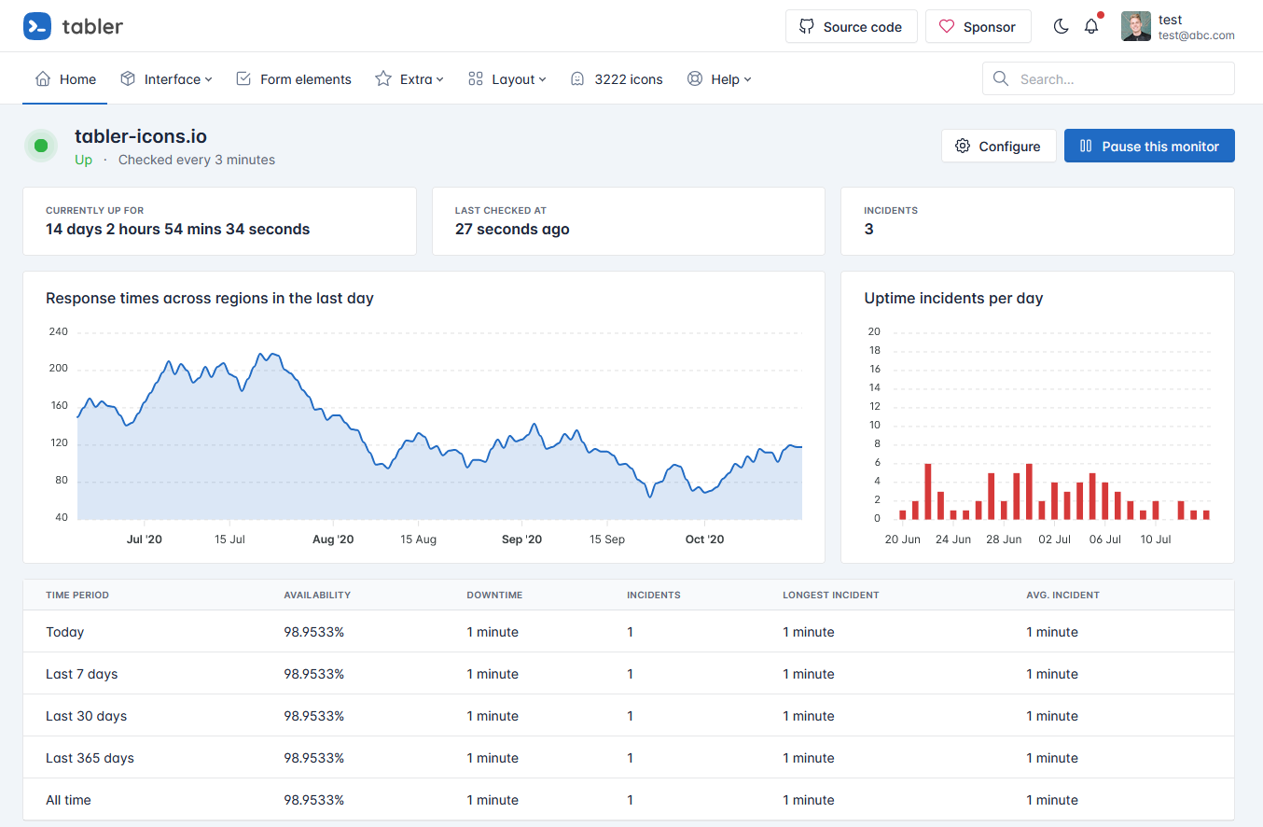Expand the Interface dropdown menu
The width and height of the screenshot is (1263, 827).
point(166,79)
